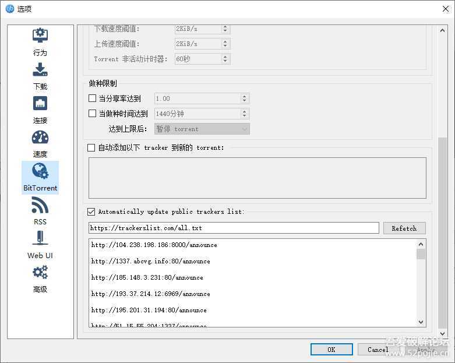Screen dimensions: 455x363
Task: Select the 下载 (Downloads) icon in sidebar
Action: 40,70
